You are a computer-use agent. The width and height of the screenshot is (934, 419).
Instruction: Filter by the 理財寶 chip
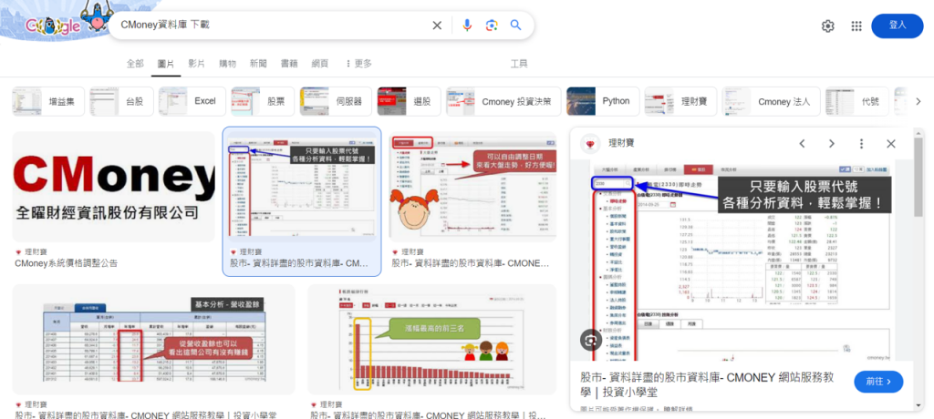680,101
